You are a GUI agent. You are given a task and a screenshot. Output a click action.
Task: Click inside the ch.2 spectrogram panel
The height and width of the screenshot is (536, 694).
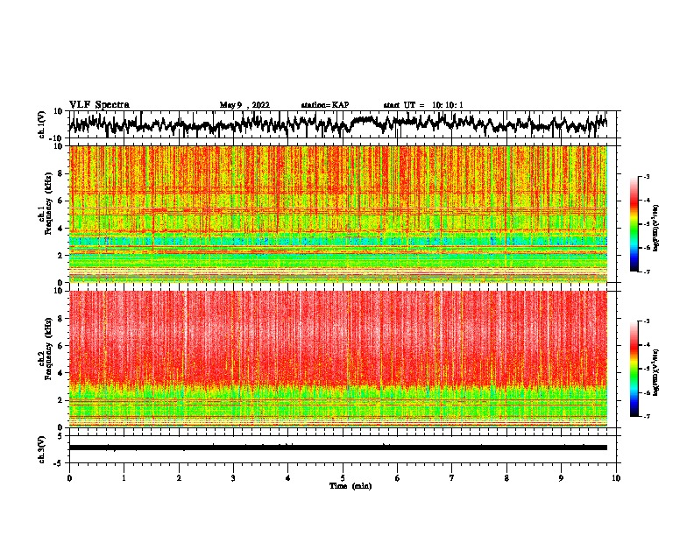point(338,359)
